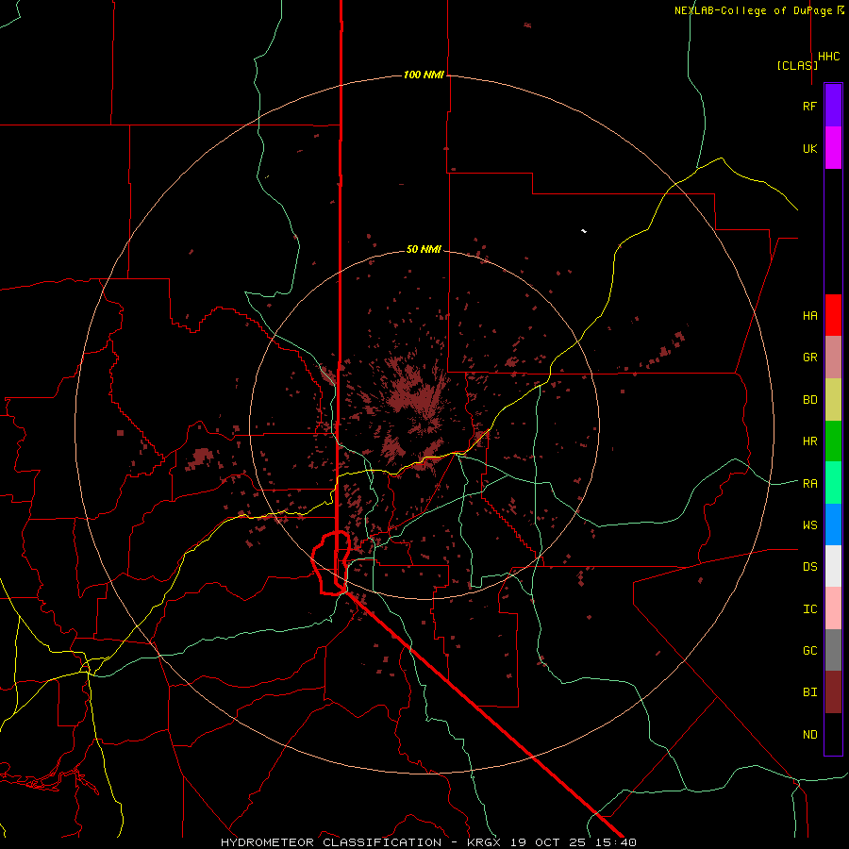Click the HA red legend swatch
The width and height of the screenshot is (849, 849).
pos(833,315)
